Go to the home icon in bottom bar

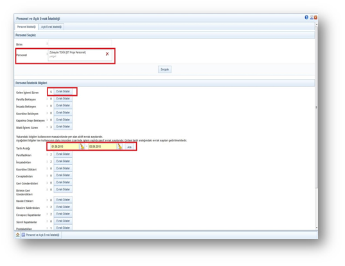pos(18,235)
